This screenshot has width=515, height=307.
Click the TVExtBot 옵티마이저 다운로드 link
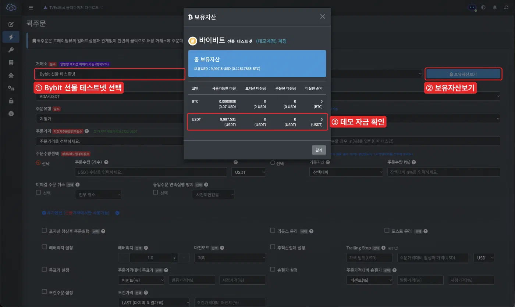tap(73, 7)
